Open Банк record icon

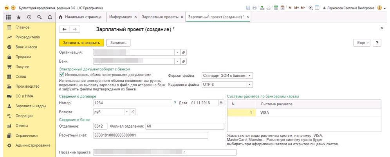(x=184, y=61)
